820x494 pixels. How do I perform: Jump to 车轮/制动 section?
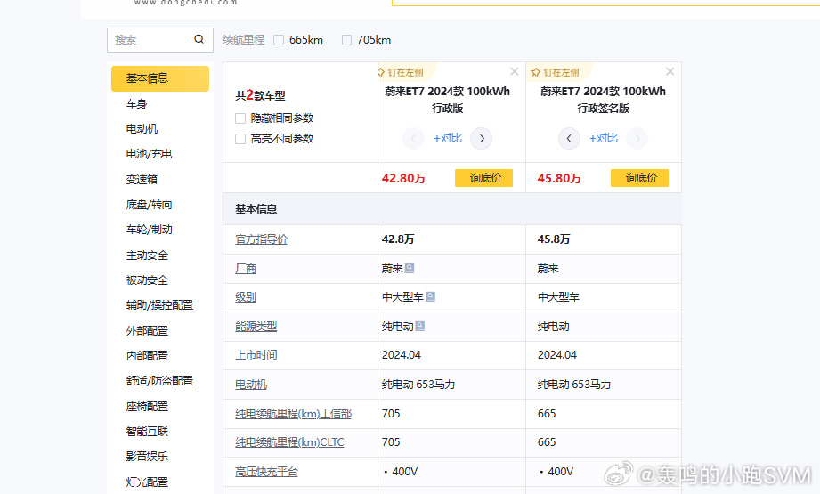coord(149,230)
